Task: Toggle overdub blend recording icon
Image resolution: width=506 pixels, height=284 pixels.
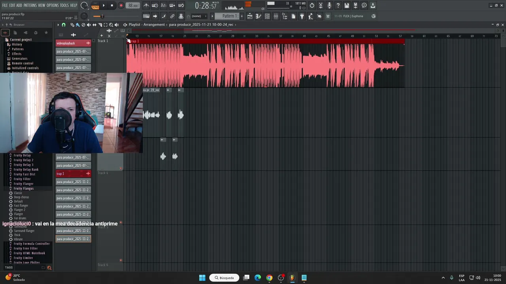Action: pyautogui.click(x=172, y=6)
